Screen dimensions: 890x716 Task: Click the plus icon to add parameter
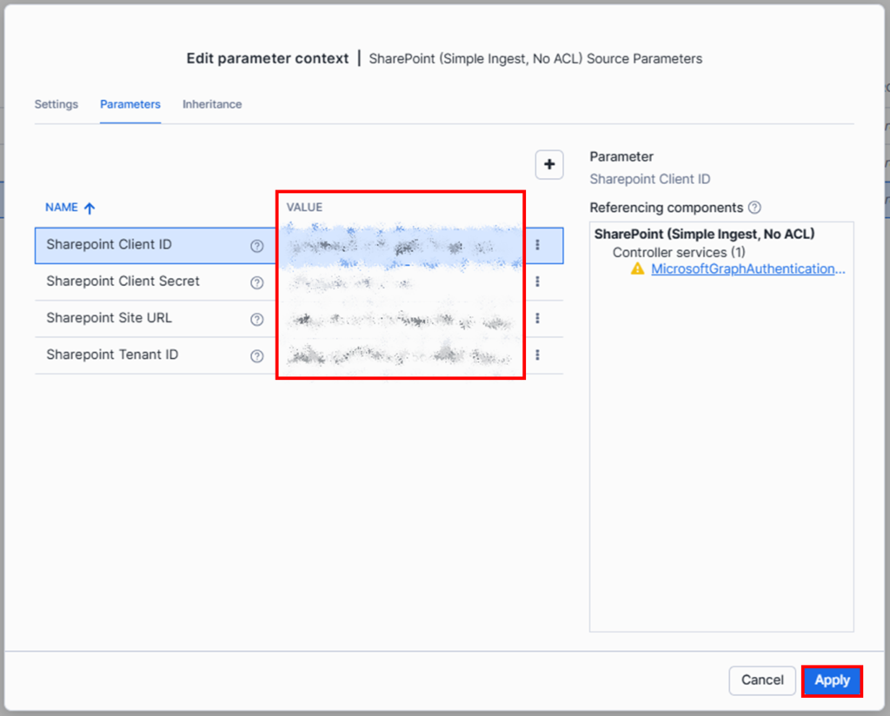point(549,164)
